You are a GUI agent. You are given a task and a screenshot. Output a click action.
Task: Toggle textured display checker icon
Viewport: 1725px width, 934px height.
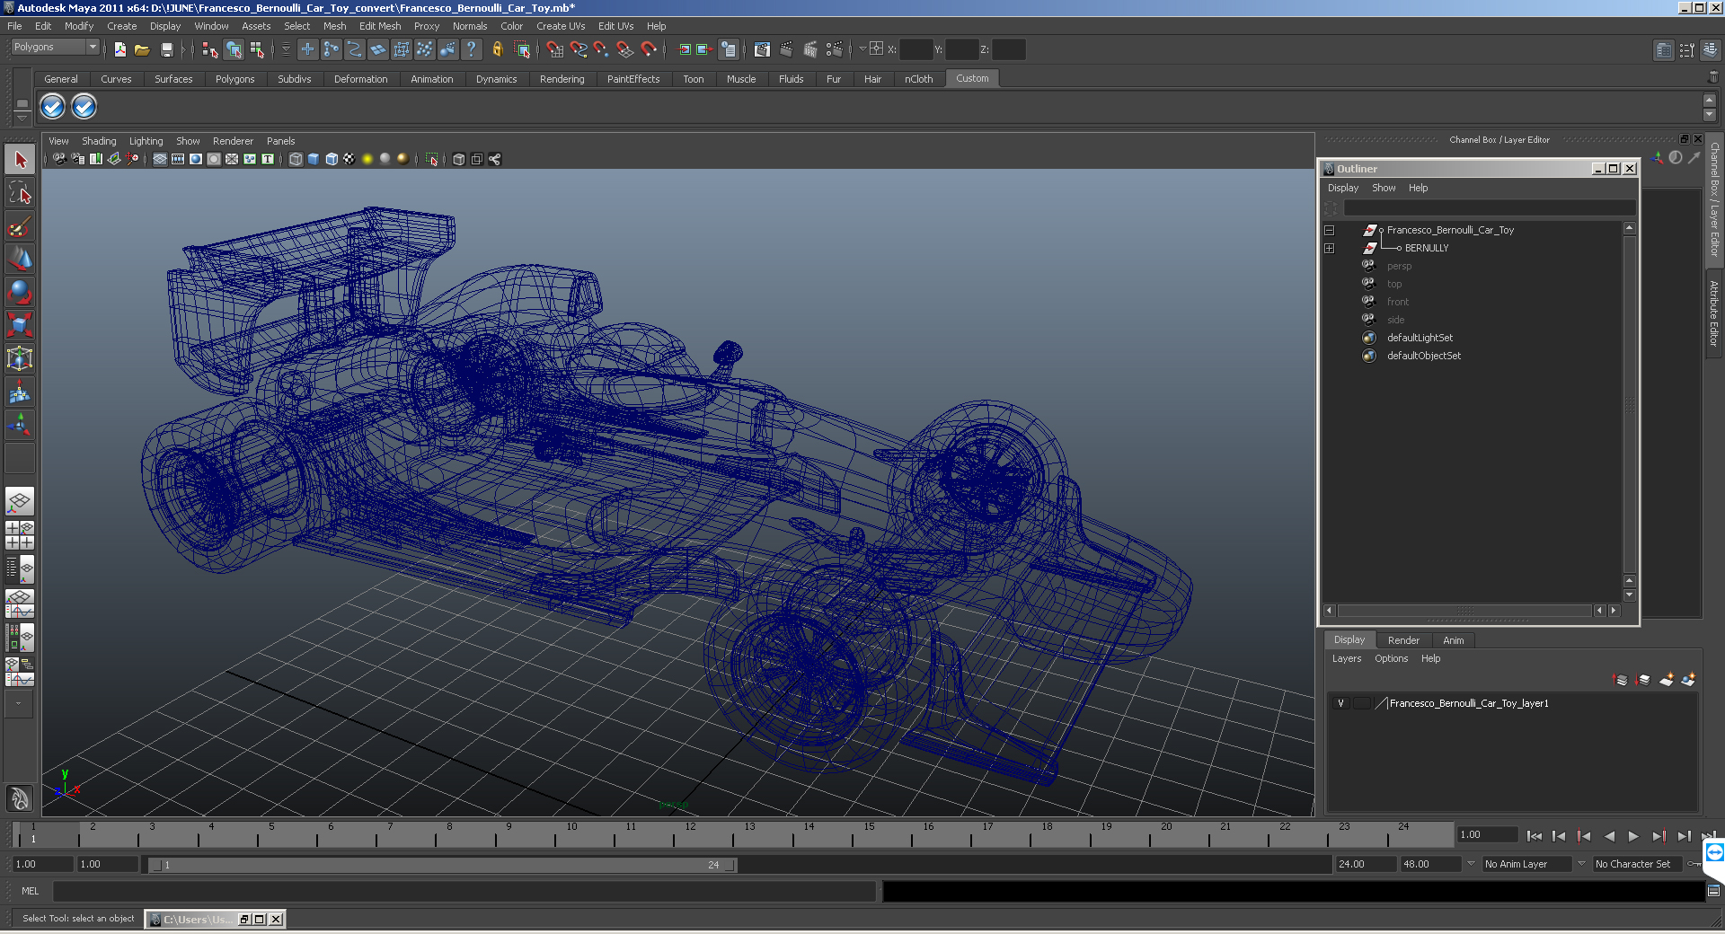349,159
